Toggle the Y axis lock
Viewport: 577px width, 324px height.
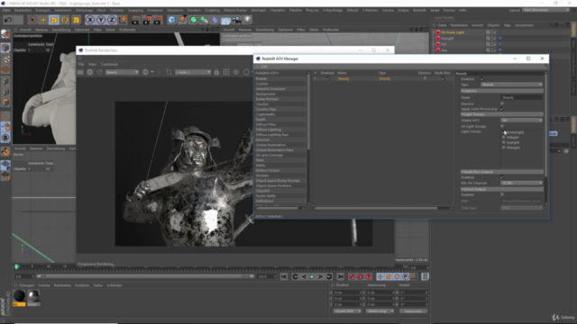tap(101, 20)
